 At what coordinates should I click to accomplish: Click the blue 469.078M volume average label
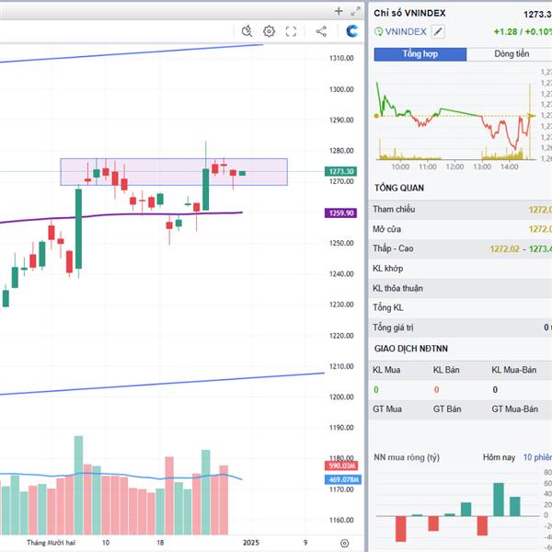(343, 479)
